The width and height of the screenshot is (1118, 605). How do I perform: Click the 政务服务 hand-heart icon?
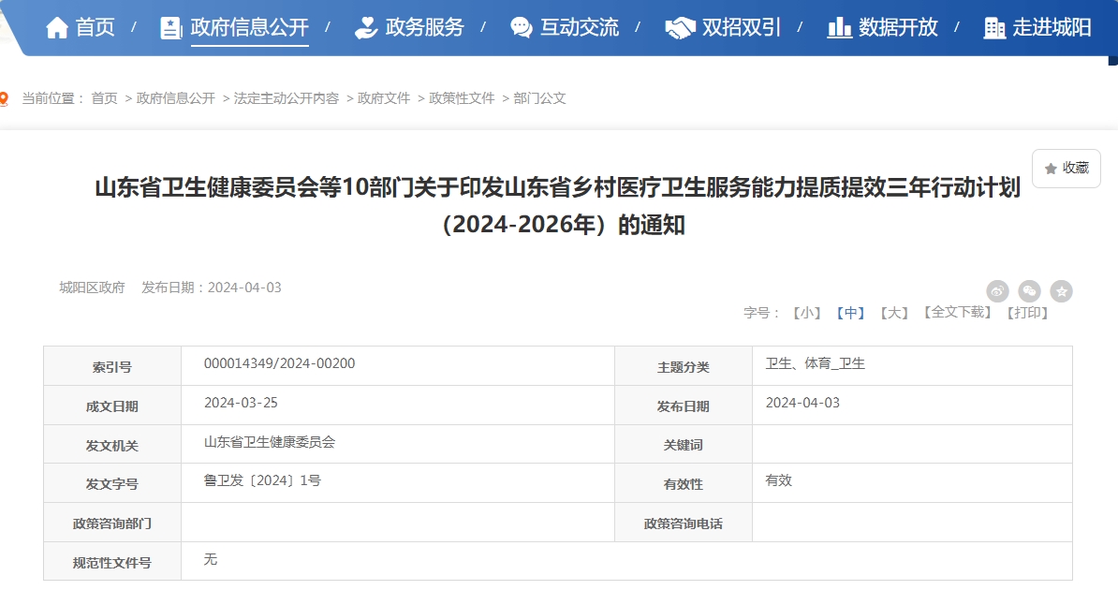click(366, 28)
